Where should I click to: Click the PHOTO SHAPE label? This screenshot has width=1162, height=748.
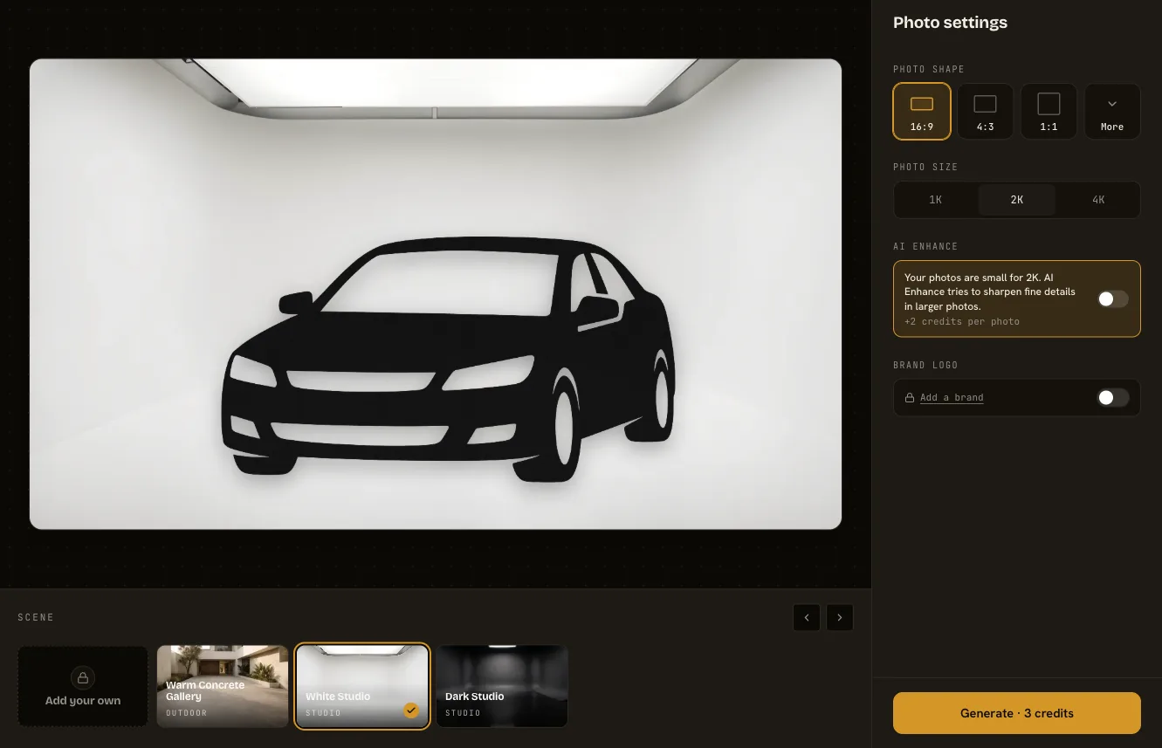929,69
